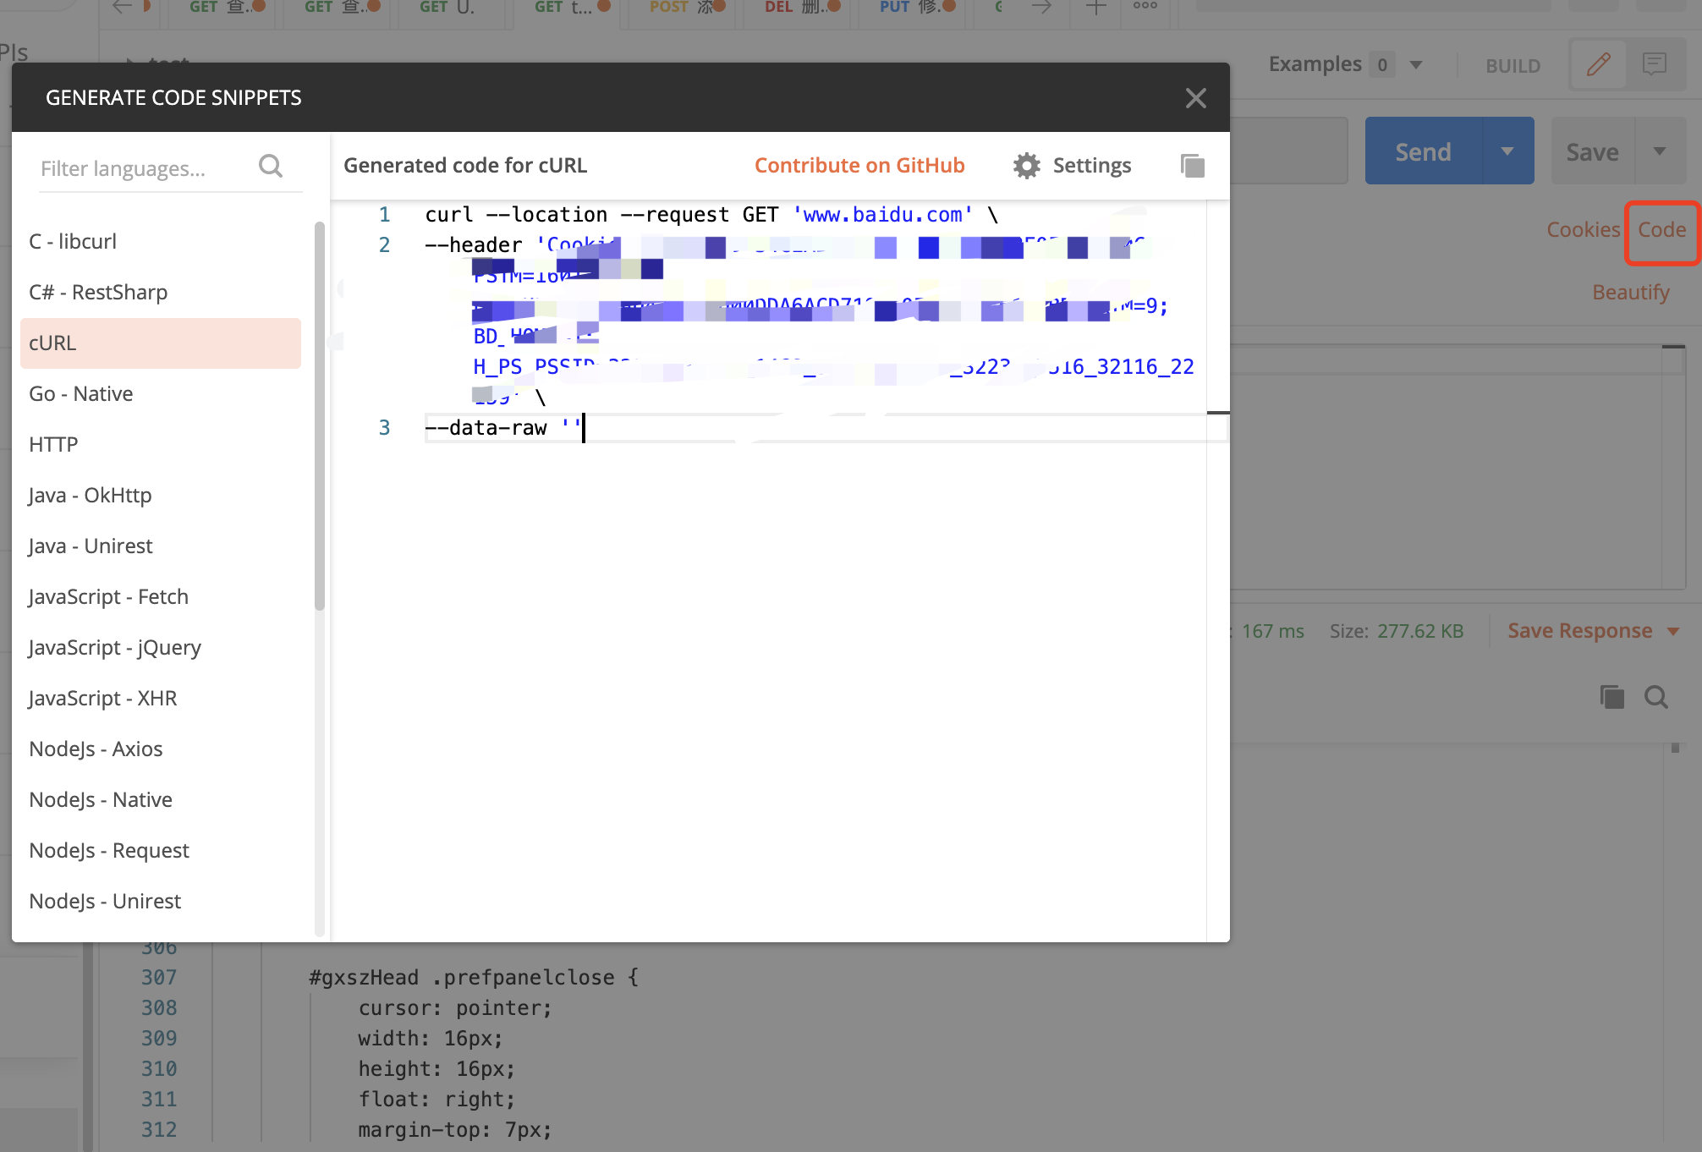Image resolution: width=1702 pixels, height=1152 pixels.
Task: Select Java - OkHttp as snippet language
Action: pyautogui.click(x=90, y=495)
